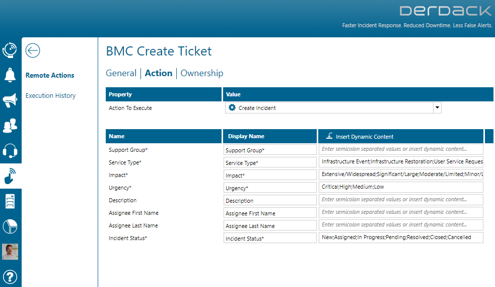Switch to the Ownership tab
495x287 pixels.
[x=202, y=73]
